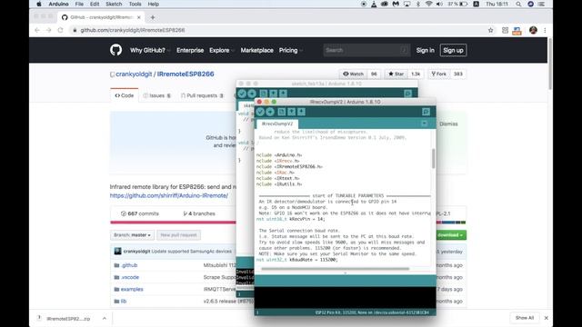582x327 pixels.
Task: Open Apple menu
Action: [39, 4]
